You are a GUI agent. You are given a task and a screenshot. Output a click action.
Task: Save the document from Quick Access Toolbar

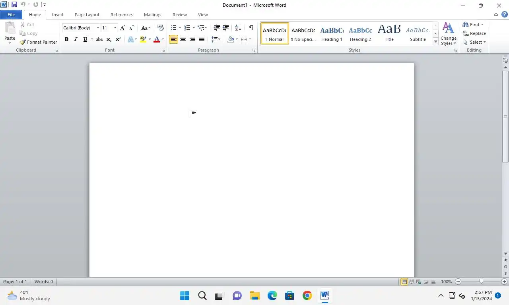(x=14, y=5)
